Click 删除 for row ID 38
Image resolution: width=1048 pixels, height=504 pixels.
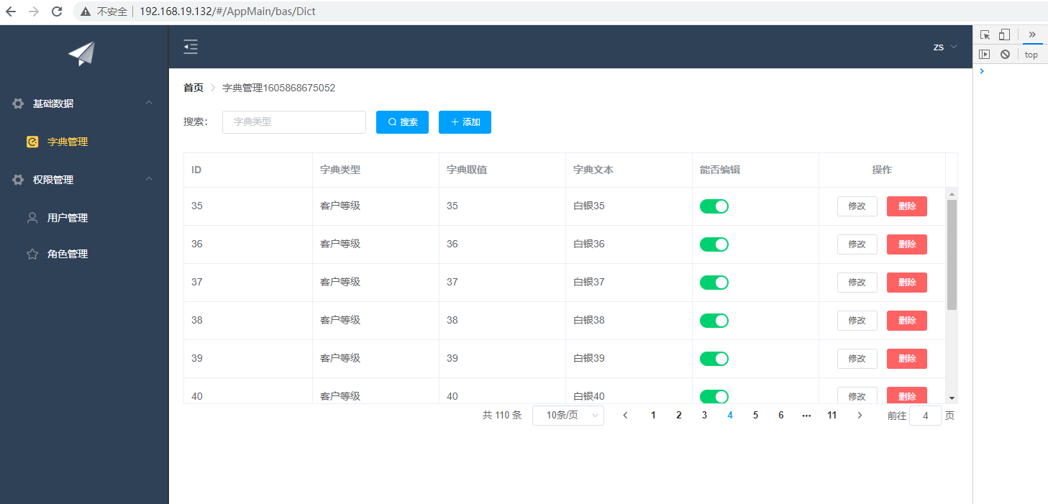907,321
